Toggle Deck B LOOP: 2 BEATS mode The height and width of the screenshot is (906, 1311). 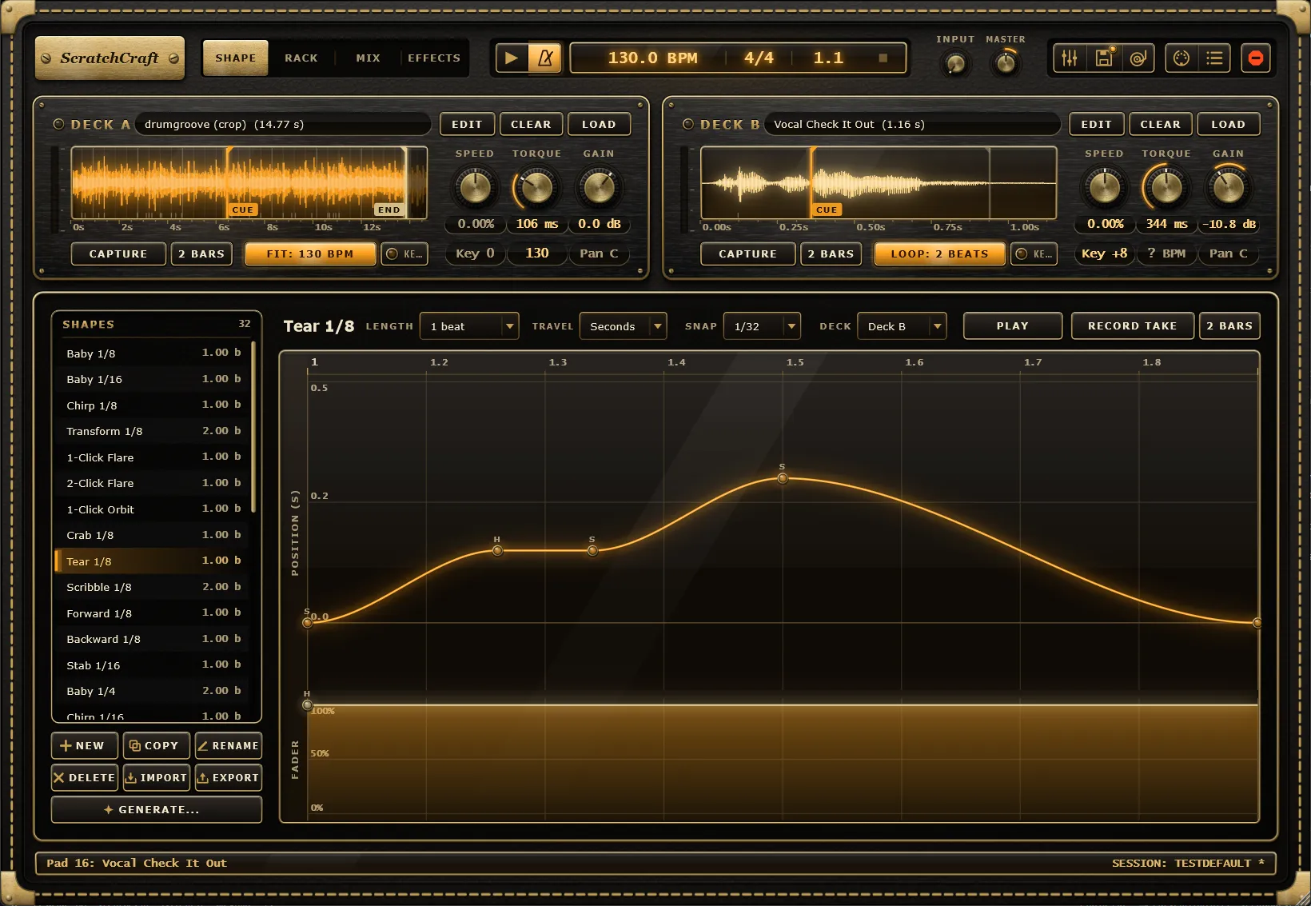(x=940, y=254)
